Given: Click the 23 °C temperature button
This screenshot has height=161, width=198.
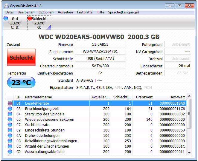Looking at the screenshot, I should [21, 83].
